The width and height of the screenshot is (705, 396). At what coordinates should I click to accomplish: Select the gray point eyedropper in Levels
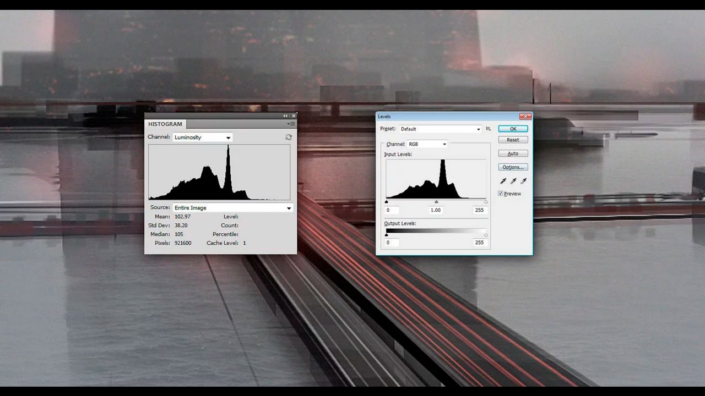513,181
